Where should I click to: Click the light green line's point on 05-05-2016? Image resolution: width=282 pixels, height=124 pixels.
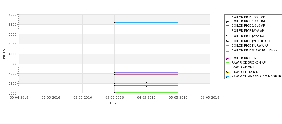(x=178, y=92)
